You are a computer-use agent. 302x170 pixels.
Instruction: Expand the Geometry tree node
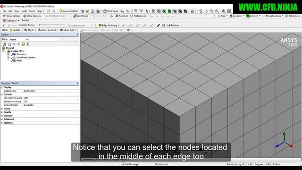(x=8, y=54)
